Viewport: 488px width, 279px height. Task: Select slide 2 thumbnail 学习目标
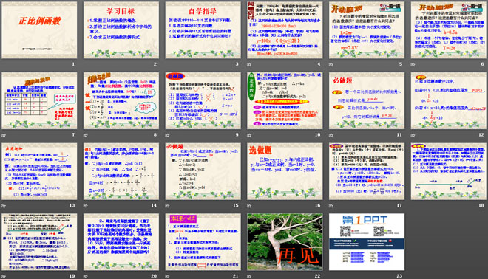pos(121,30)
